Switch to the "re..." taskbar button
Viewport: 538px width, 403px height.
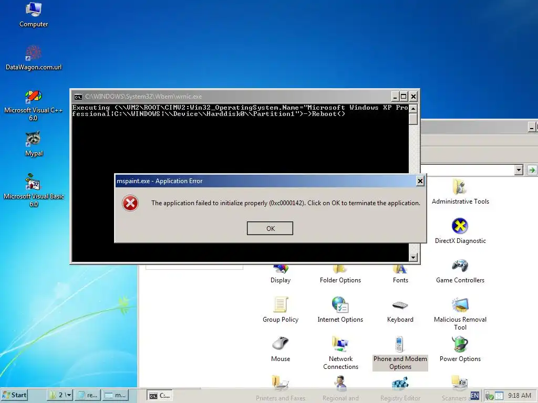[x=88, y=395]
